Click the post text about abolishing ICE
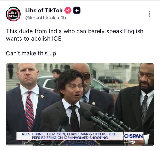 (75, 35)
